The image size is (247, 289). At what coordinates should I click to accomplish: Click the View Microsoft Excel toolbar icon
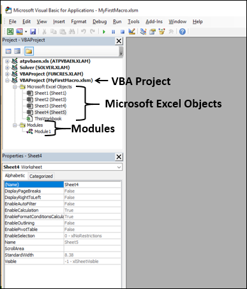click(x=10, y=31)
